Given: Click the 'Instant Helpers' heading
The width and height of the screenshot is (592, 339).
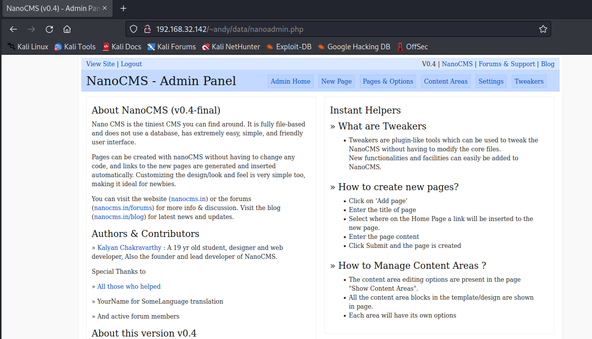Looking at the screenshot, I should [365, 110].
